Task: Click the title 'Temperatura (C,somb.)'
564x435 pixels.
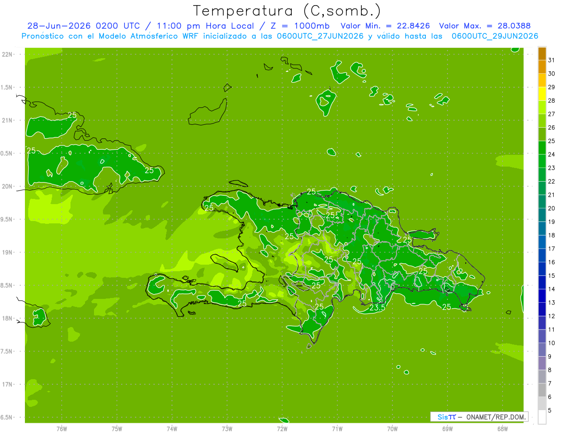Action: click(x=287, y=11)
